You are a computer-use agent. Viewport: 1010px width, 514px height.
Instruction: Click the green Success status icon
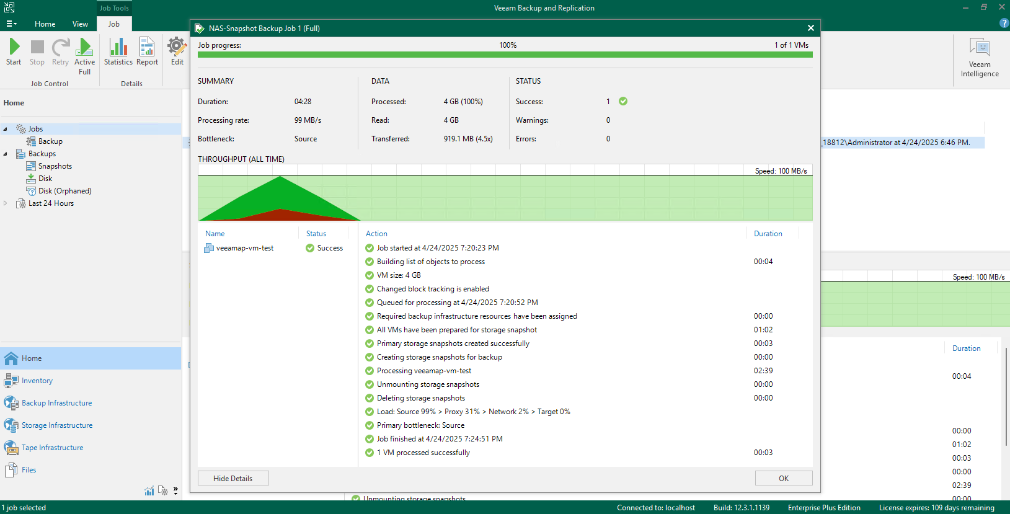[x=623, y=101]
